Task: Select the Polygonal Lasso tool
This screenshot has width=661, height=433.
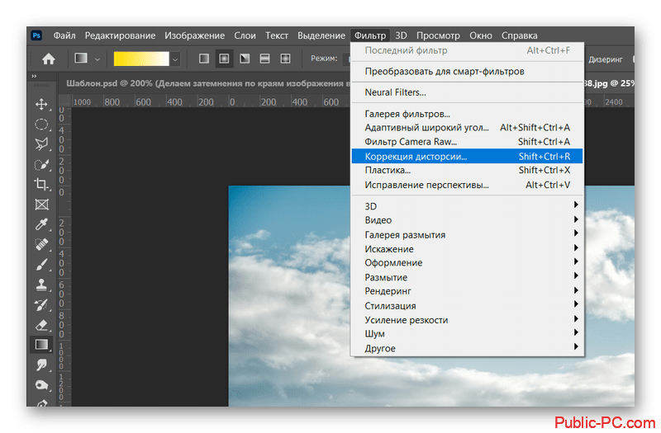Action: point(41,144)
